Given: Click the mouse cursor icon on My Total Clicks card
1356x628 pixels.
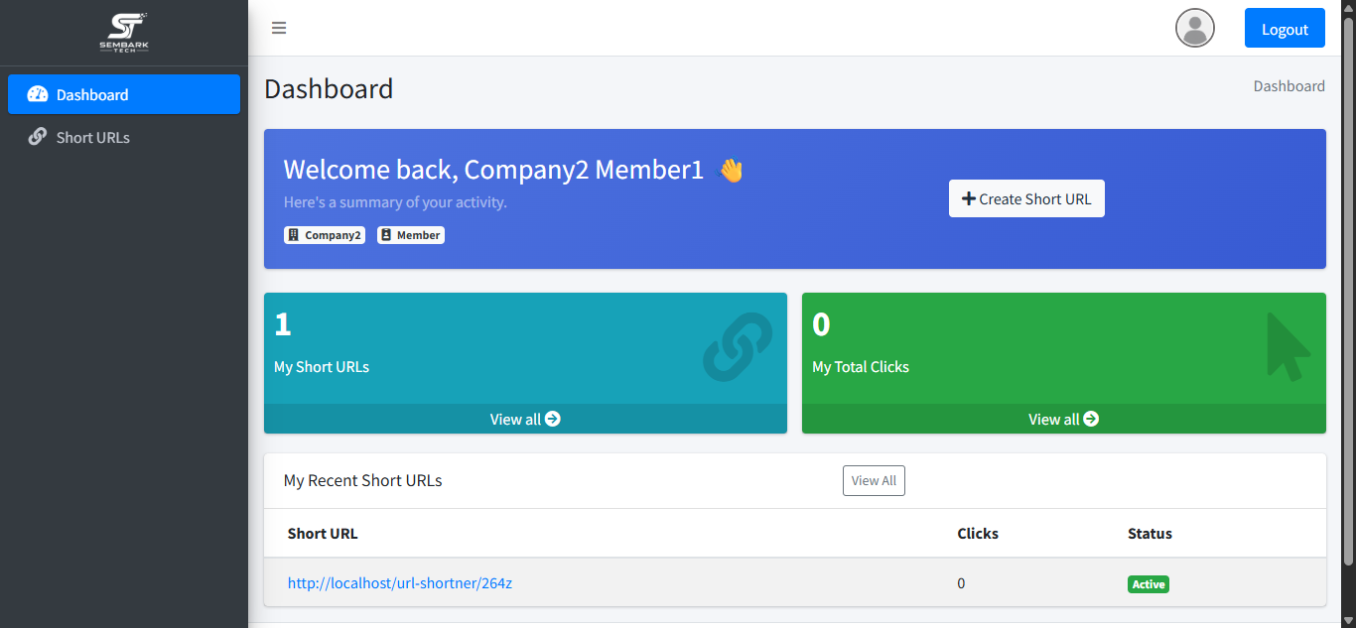Looking at the screenshot, I should 1288,346.
